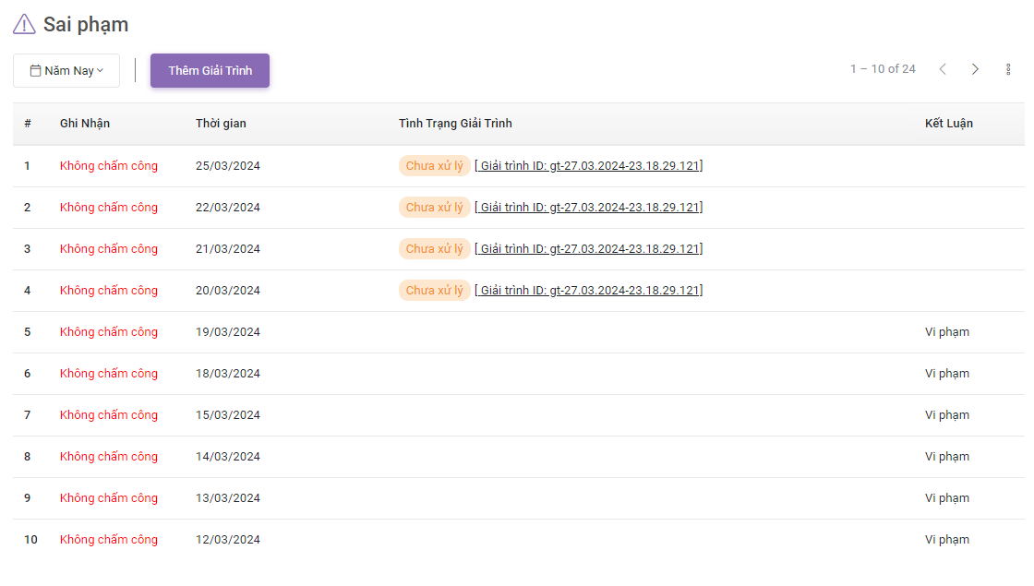Screen dimensions: 1034x586
Task: Open the vertical three-dot options menu
Action: (1008, 69)
